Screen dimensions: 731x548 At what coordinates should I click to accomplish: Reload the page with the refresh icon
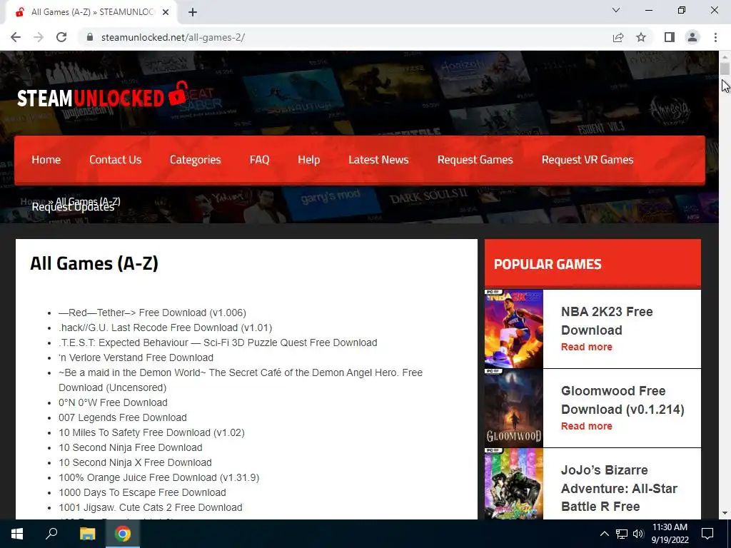pyautogui.click(x=61, y=37)
